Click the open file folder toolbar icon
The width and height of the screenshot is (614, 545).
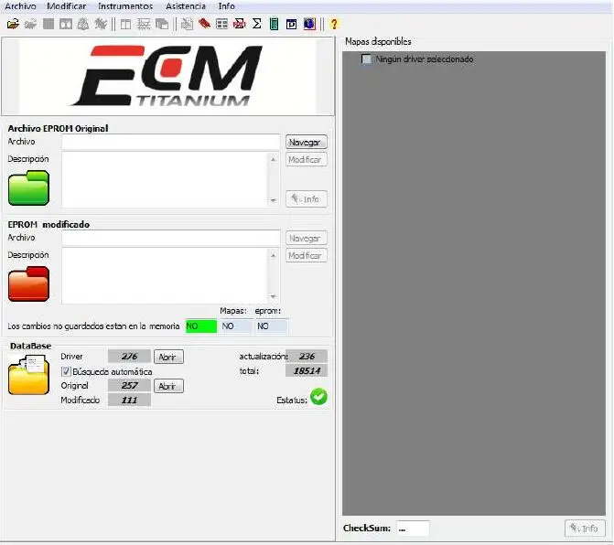pos(13,25)
